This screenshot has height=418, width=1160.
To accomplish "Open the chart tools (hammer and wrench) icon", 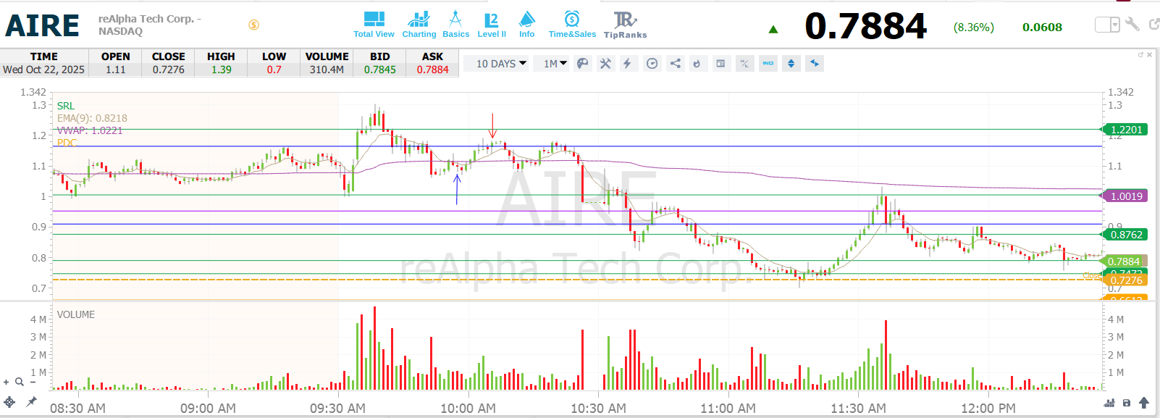I will pos(605,64).
